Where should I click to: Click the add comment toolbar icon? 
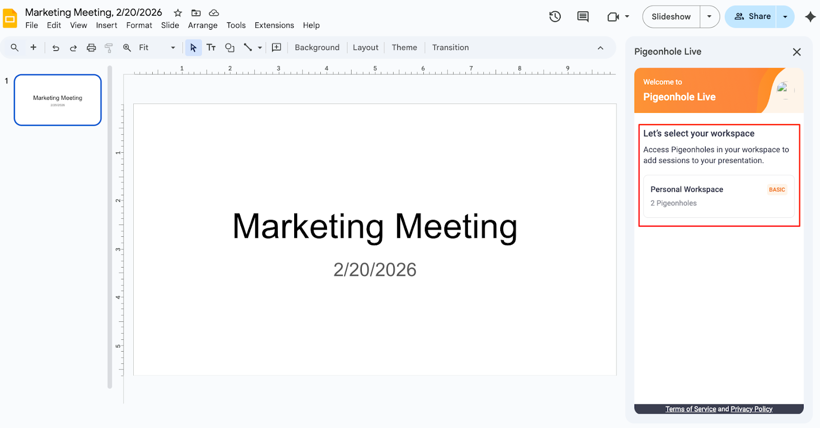pyautogui.click(x=276, y=48)
